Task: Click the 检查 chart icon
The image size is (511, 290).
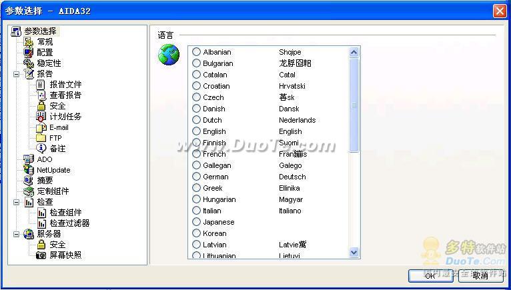Action: 29,202
